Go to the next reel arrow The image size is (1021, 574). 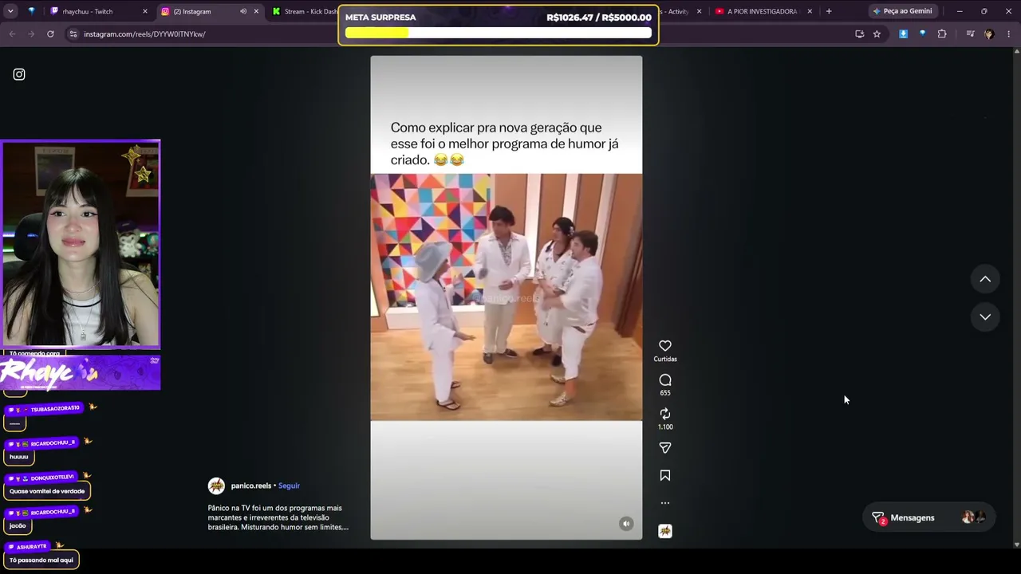985,316
